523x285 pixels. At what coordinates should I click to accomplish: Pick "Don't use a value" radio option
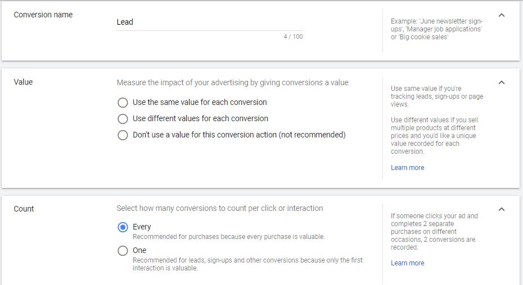[x=123, y=135]
